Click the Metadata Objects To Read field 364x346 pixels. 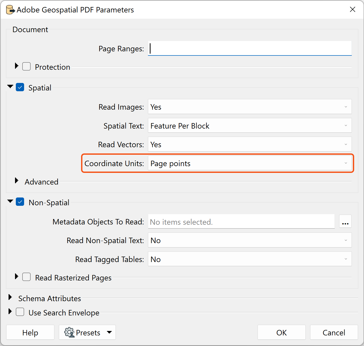pyautogui.click(x=241, y=221)
